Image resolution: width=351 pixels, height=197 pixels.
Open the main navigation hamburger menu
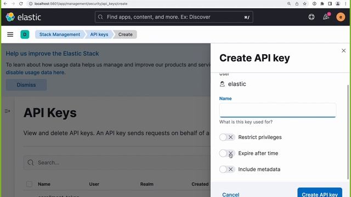[10, 34]
